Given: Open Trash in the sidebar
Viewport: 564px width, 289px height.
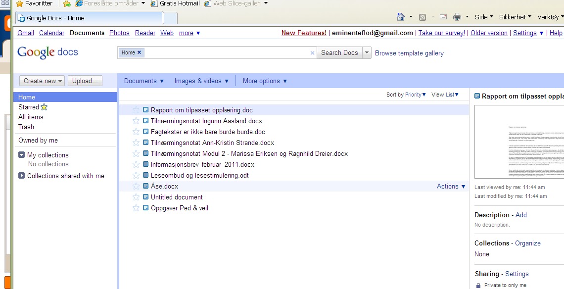Looking at the screenshot, I should (x=26, y=127).
